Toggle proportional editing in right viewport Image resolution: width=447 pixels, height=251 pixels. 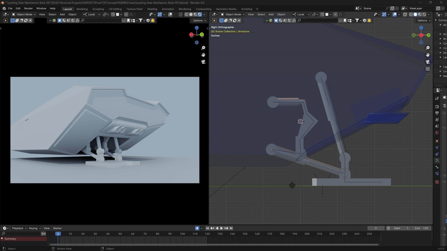(x=336, y=15)
